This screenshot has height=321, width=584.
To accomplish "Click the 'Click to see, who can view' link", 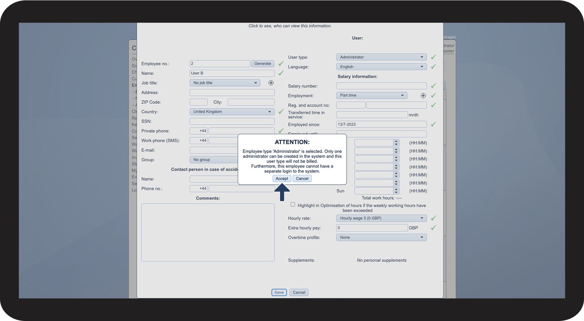I will [x=290, y=26].
